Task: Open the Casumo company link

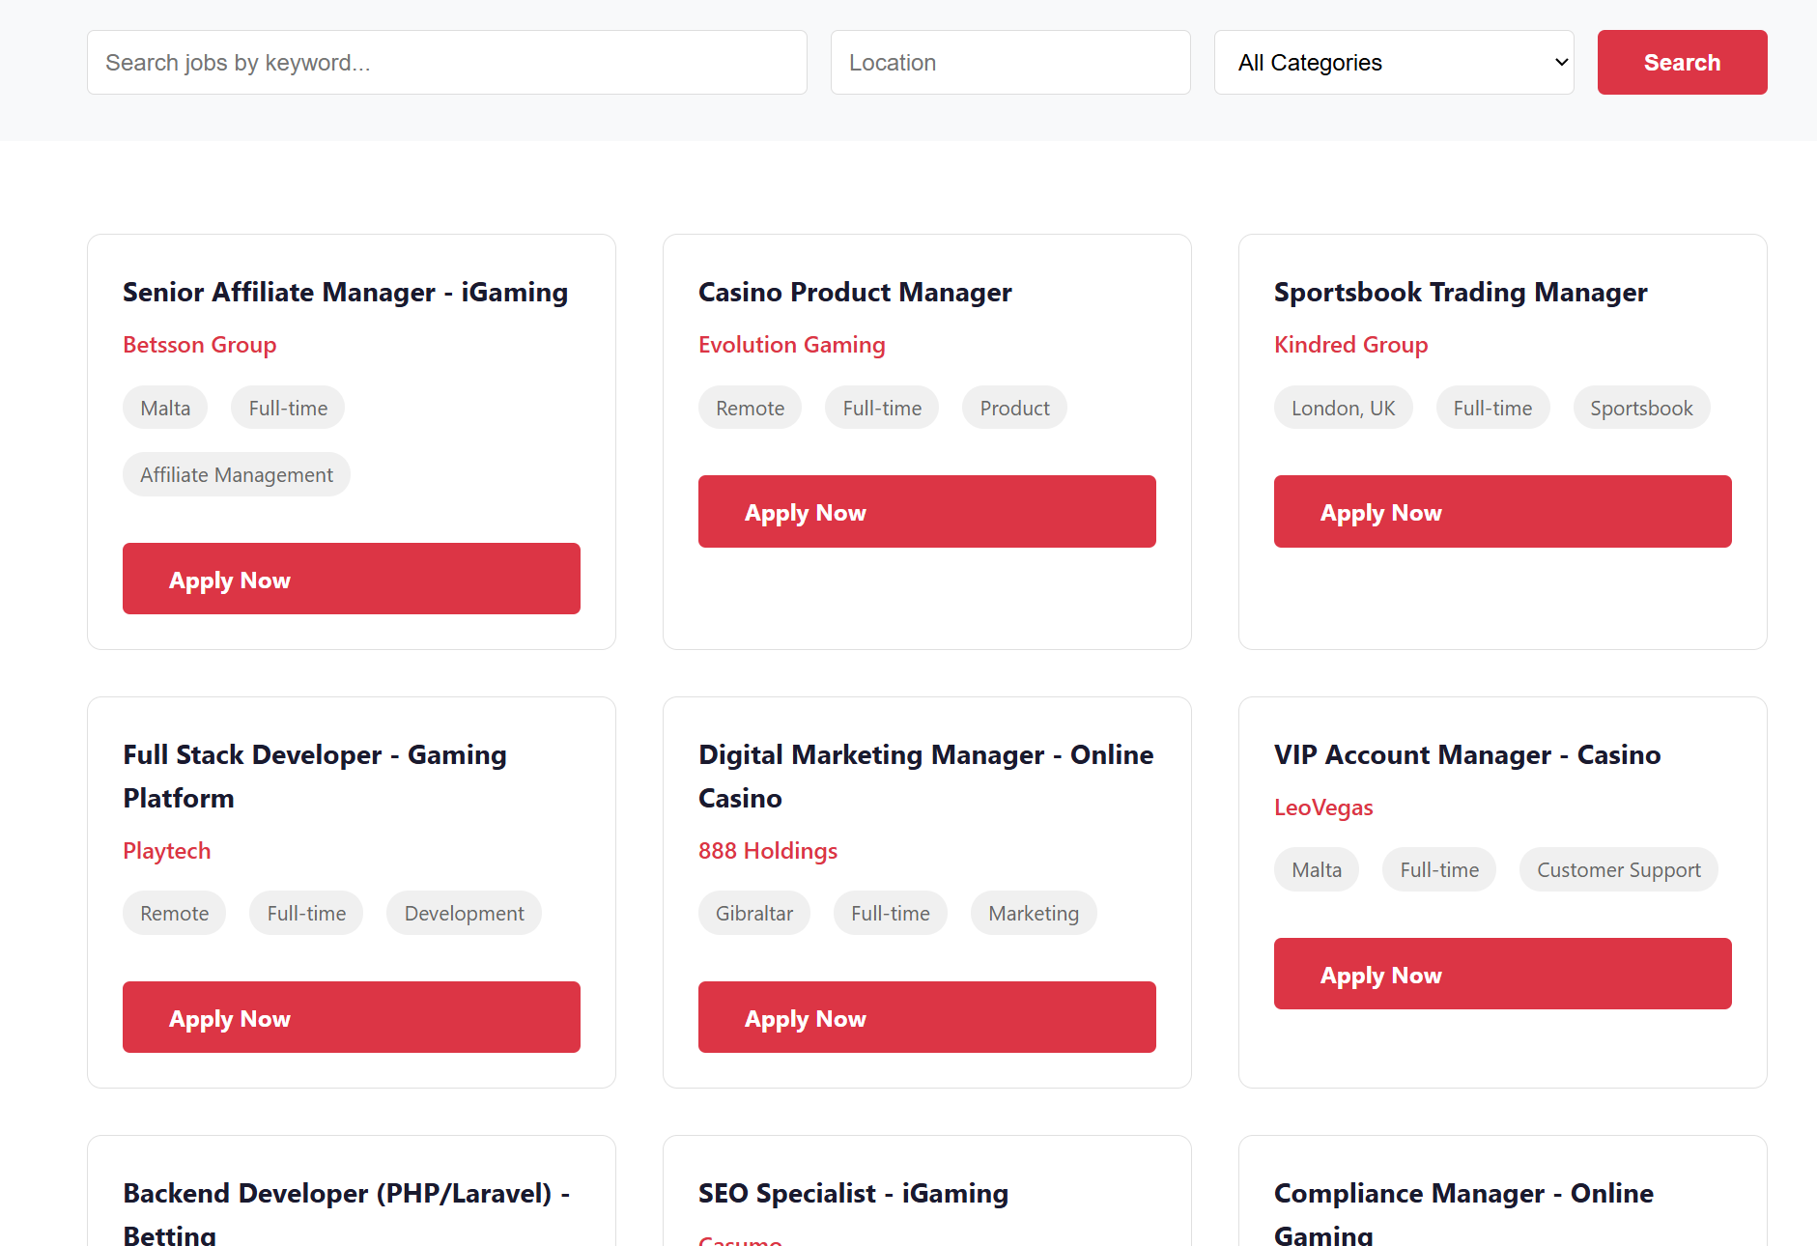Action: (739, 1240)
